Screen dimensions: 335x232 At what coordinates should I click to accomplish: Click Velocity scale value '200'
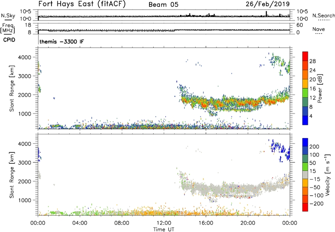pos(314,147)
